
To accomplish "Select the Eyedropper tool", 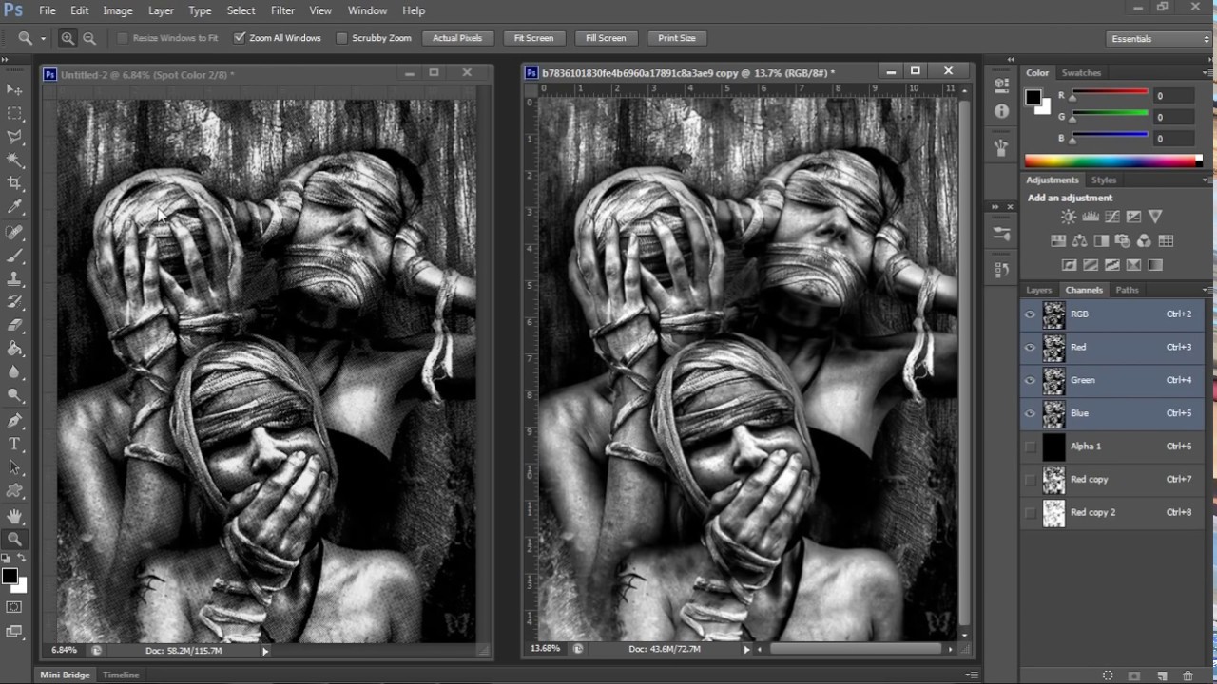I will pos(14,207).
